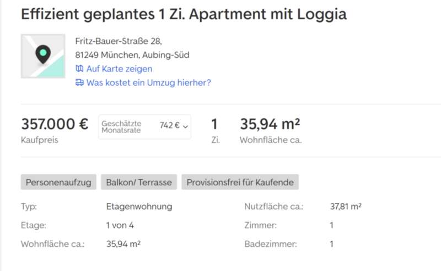441x271 pixels.
Task: Click the moving truck icon
Action: click(x=79, y=82)
